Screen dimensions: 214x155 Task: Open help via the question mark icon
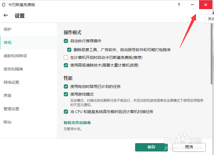coord(179,5)
